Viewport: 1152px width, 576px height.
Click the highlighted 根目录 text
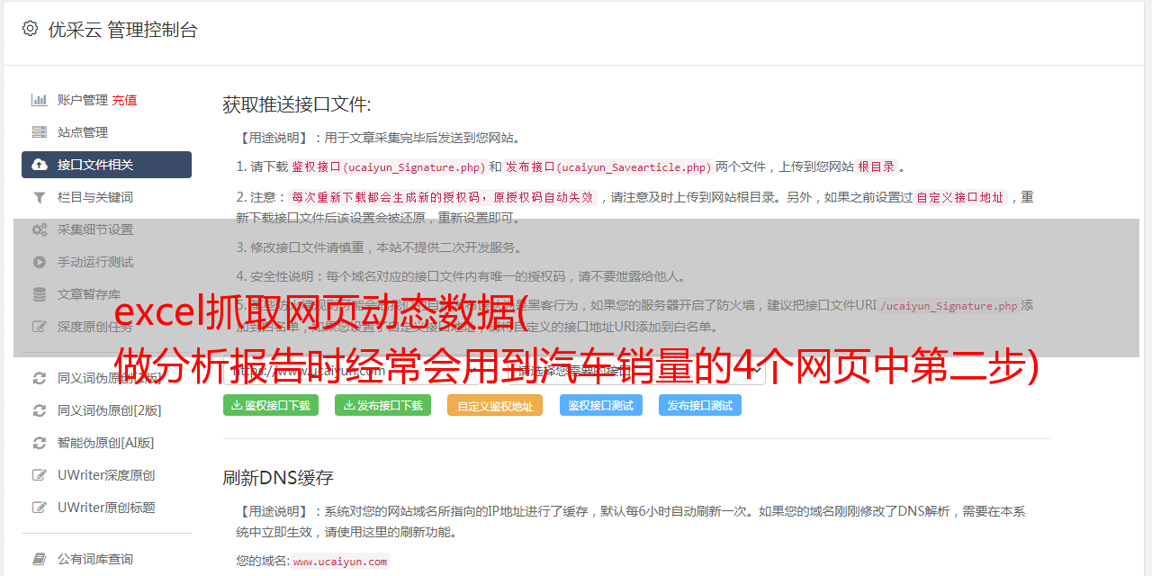[x=877, y=167]
